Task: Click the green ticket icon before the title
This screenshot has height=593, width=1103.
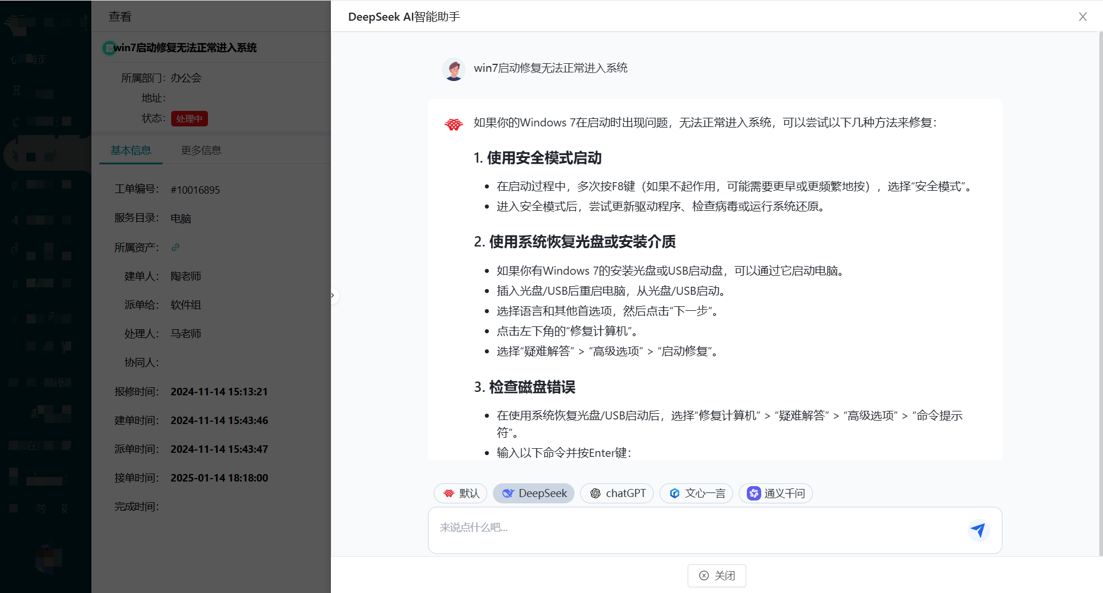Action: click(107, 48)
